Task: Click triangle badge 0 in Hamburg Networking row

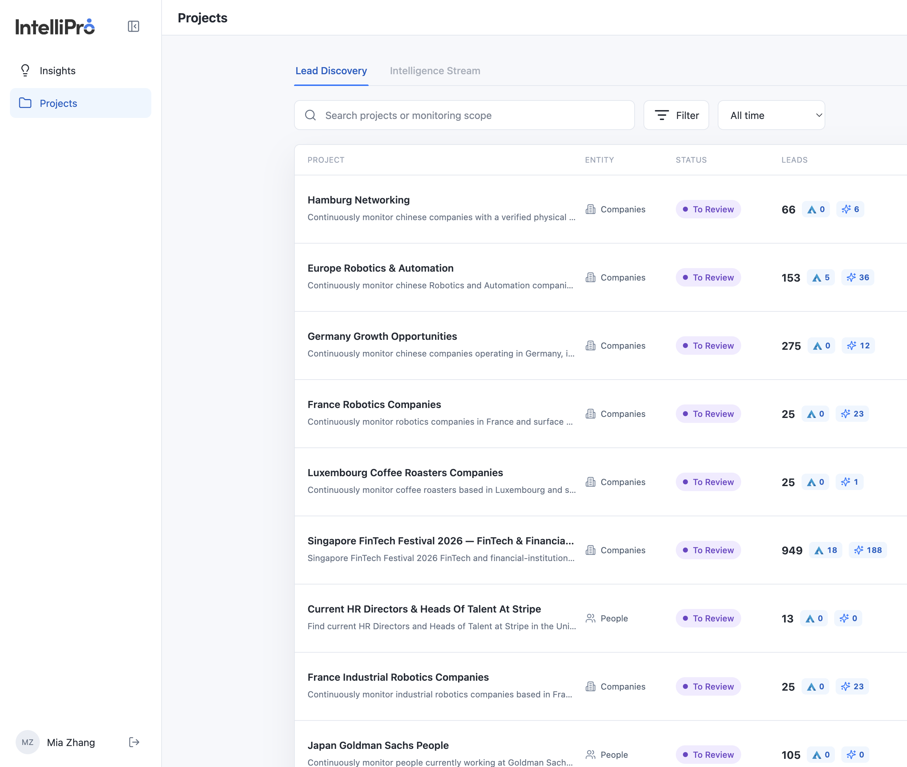Action: tap(816, 209)
